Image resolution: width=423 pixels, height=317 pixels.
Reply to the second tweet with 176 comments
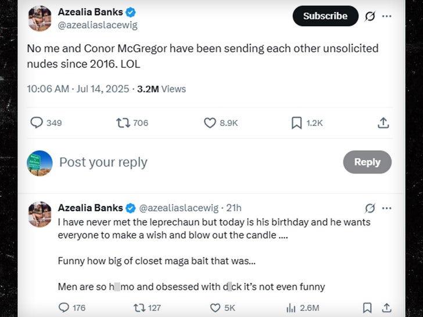click(64, 307)
